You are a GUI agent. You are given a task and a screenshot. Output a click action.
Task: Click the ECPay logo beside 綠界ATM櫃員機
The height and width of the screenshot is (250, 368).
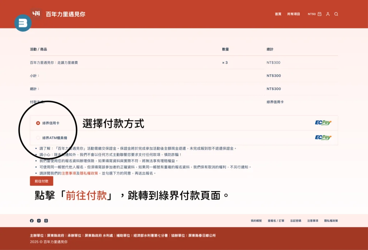point(323,138)
